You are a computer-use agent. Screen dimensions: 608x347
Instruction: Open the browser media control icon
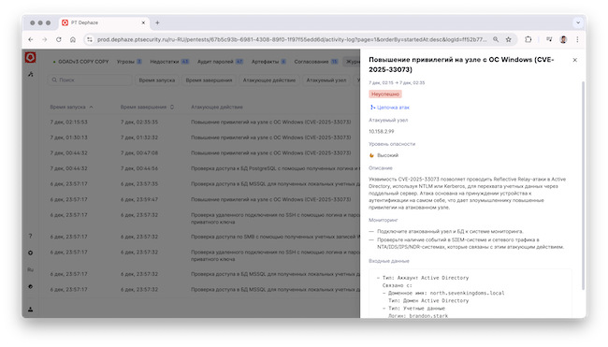(x=549, y=39)
